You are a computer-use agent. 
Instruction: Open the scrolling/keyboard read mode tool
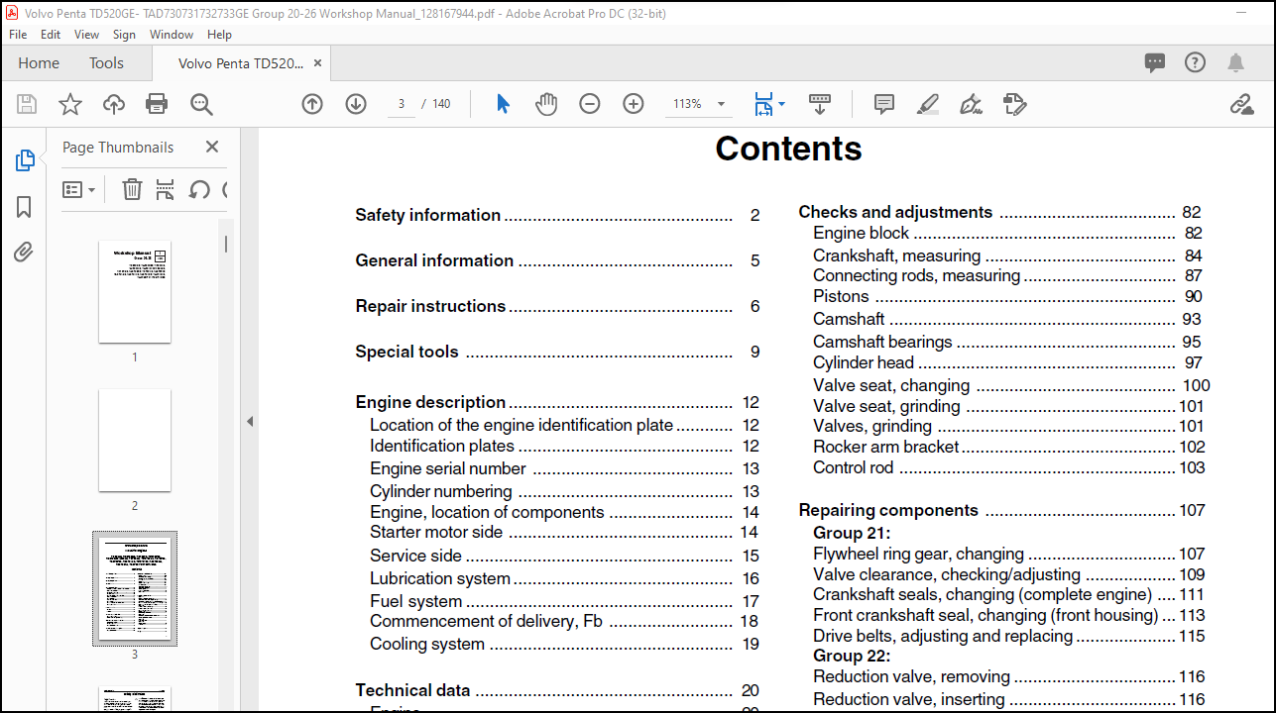tap(820, 104)
